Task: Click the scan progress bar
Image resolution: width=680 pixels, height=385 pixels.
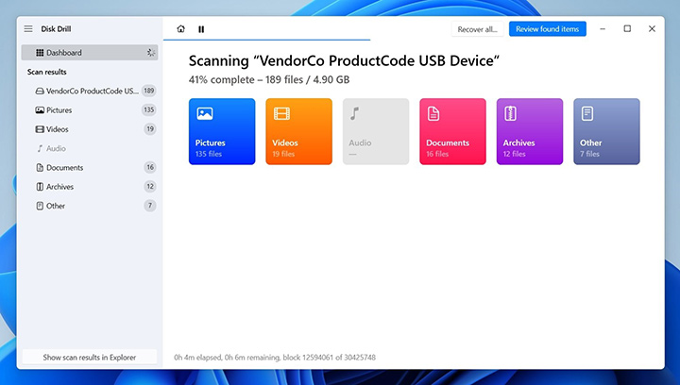Action: coord(266,40)
